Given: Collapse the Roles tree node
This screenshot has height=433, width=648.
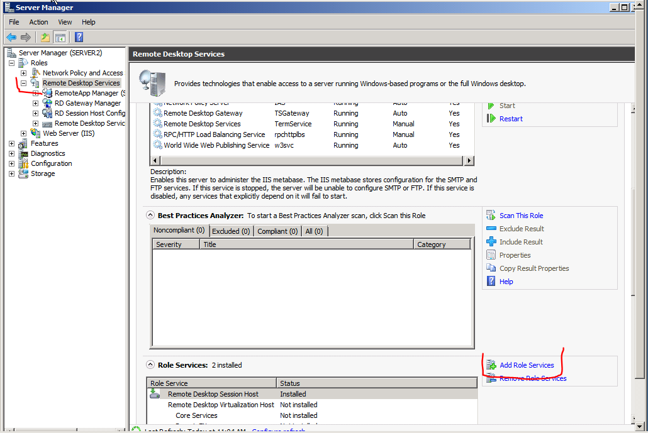Looking at the screenshot, I should coord(11,63).
